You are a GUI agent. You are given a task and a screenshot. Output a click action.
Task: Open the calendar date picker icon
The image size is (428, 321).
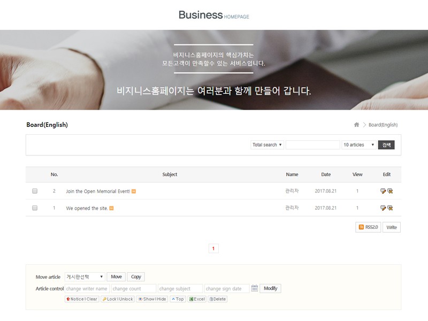click(x=255, y=288)
